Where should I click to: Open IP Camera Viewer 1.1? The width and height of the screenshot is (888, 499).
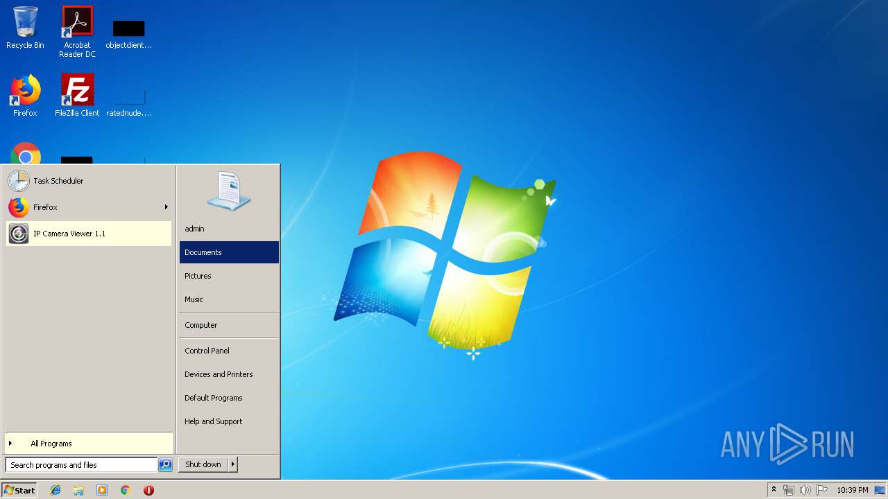tap(89, 234)
